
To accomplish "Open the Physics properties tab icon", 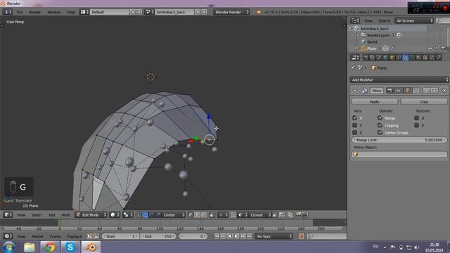I will tap(439, 58).
